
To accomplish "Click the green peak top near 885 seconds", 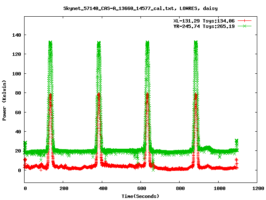I will pyautogui.click(x=196, y=42).
